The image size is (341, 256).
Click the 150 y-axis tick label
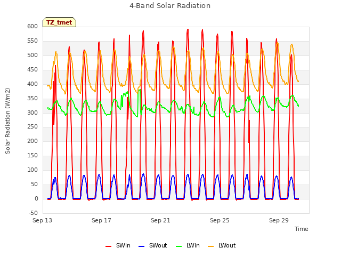(x=33, y=155)
